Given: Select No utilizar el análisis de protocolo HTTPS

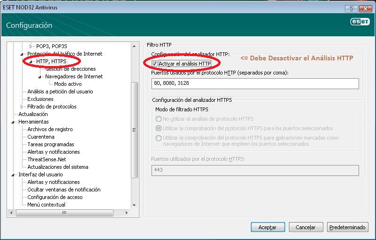Looking at the screenshot, I should pyautogui.click(x=159, y=119).
